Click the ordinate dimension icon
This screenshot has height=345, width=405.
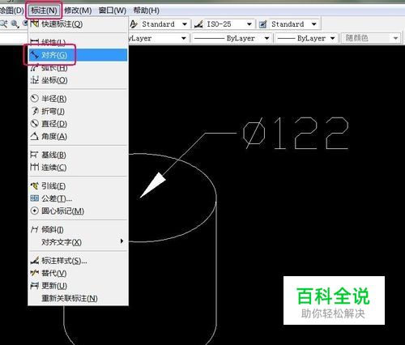34,80
